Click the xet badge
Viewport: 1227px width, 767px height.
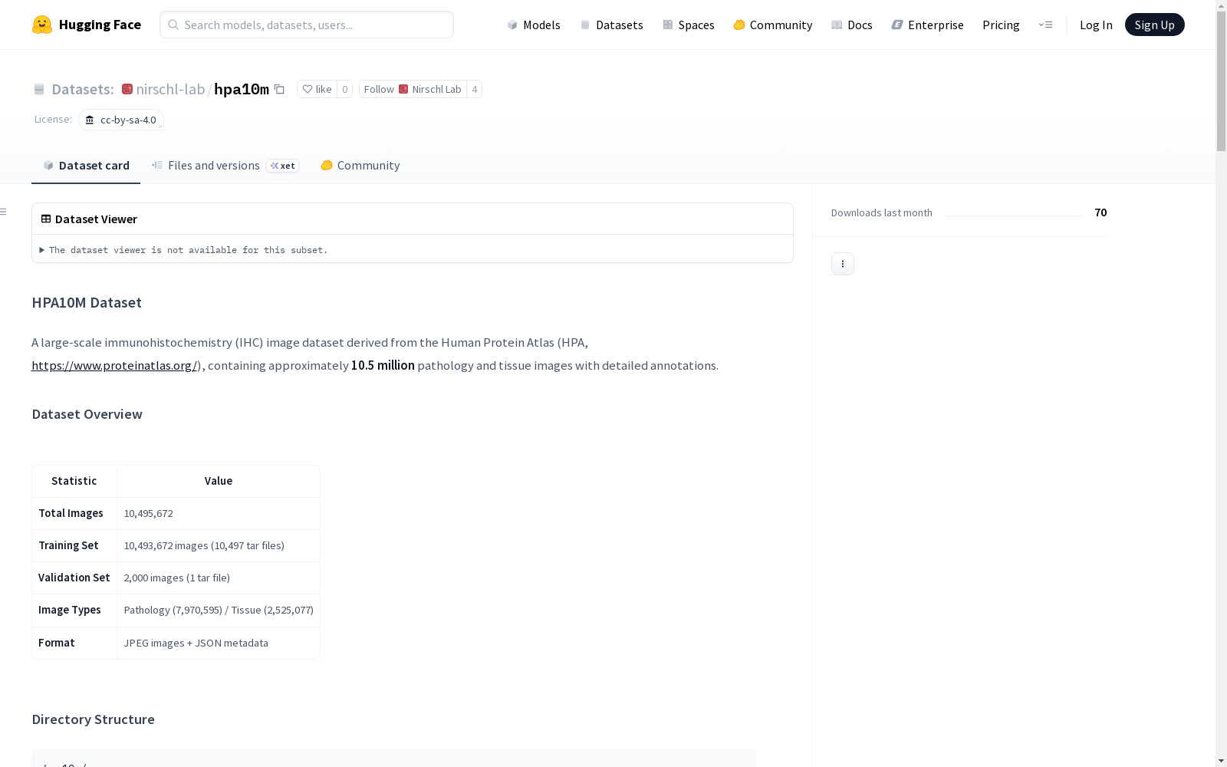click(x=283, y=166)
